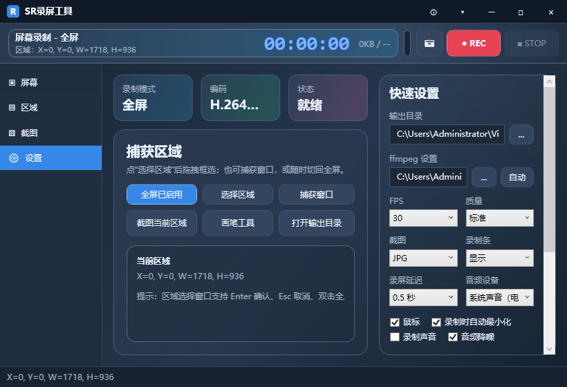This screenshot has height=387, width=567.
Task: Click the 快速设置 heading
Action: point(414,93)
